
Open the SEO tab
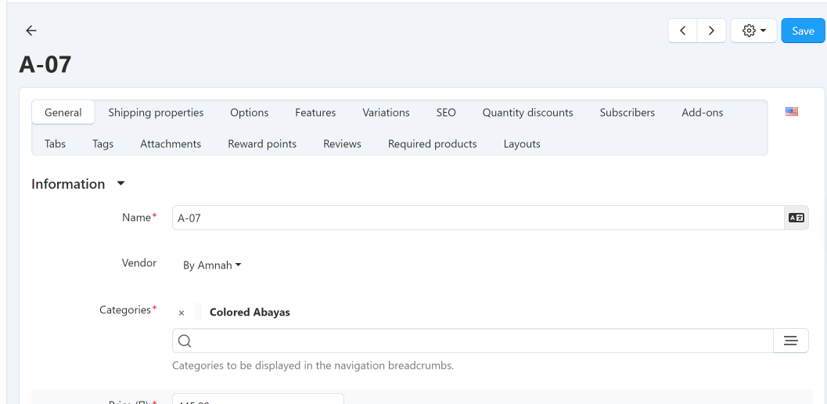point(446,113)
